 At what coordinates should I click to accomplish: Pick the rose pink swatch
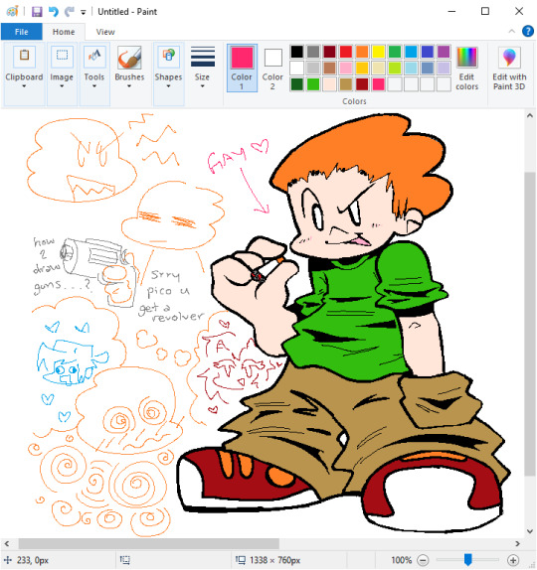346,68
